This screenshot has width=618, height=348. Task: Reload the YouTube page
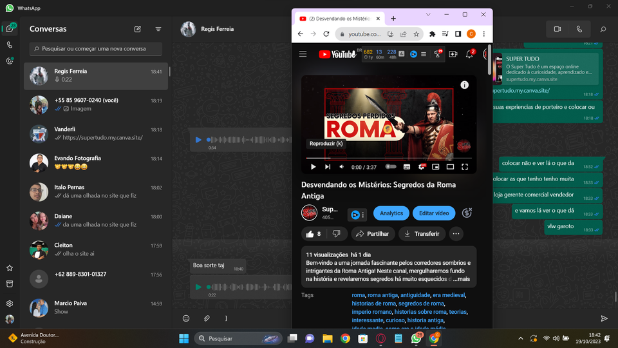click(x=326, y=34)
